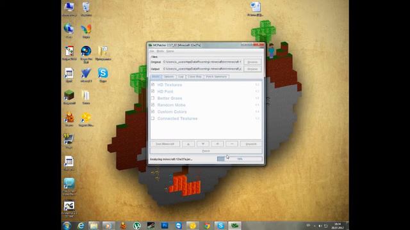Select the Connected Textures row label
Image resolution: width=410 pixels, height=230 pixels.
click(x=177, y=118)
